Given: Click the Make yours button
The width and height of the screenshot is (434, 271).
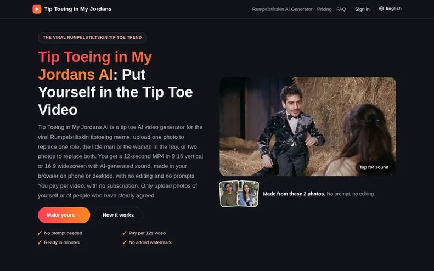Looking at the screenshot, I should click(64, 215).
